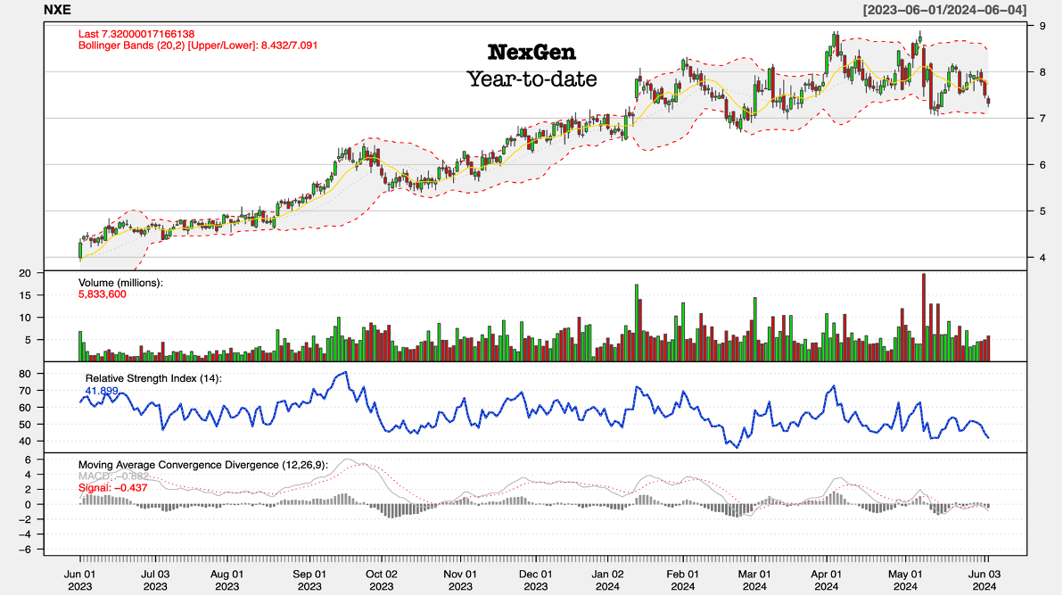This screenshot has height=596, width=1063.
Task: Click the 'Dec 01 2023' x-axis label
Action: pos(536,580)
